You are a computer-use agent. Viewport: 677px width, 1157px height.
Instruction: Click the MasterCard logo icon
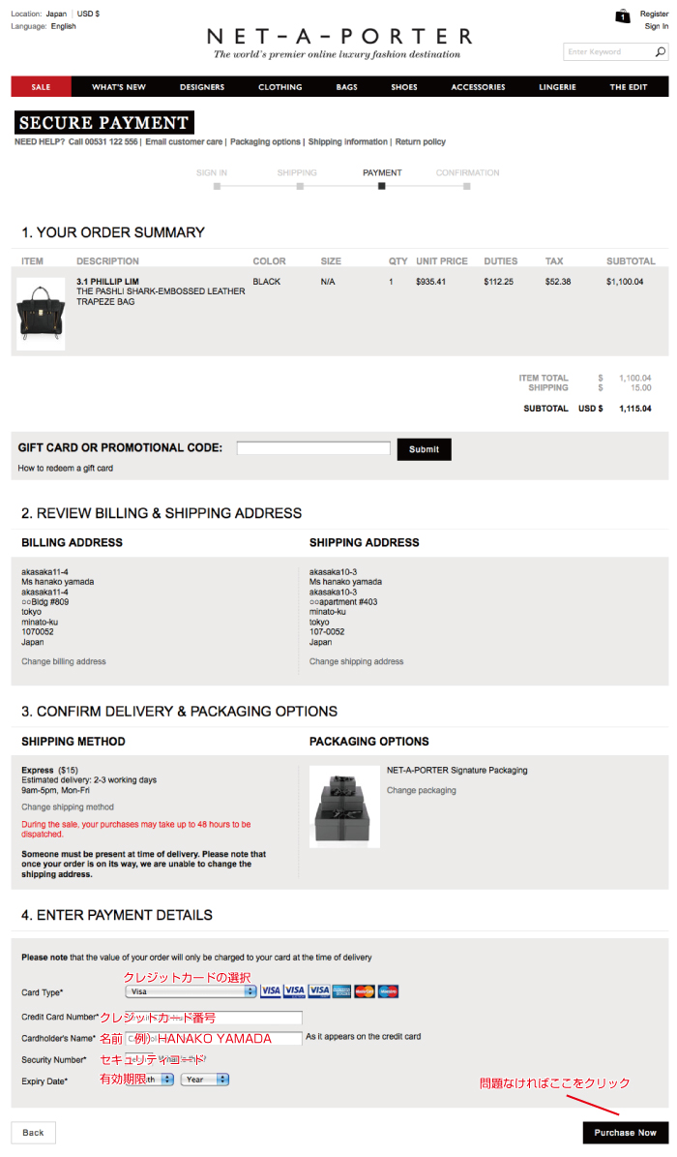(x=365, y=991)
